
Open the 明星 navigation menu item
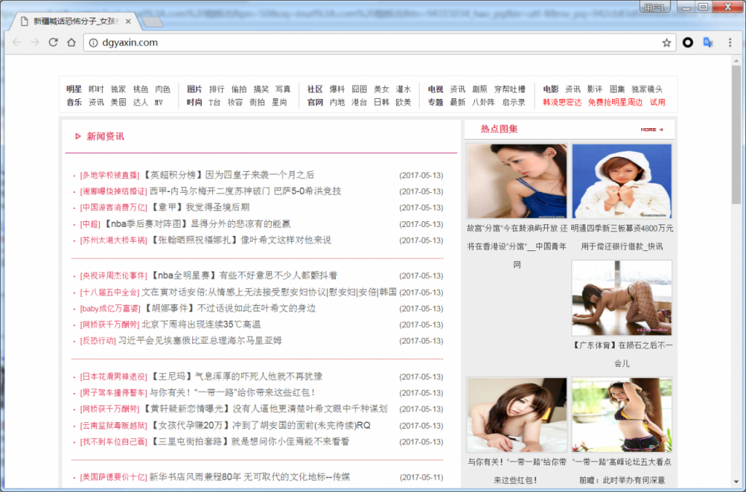click(74, 89)
